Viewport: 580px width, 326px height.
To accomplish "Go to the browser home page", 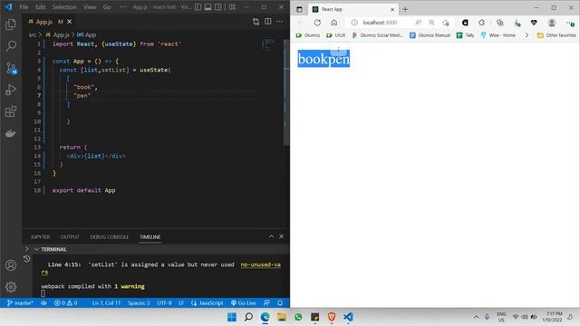I will click(x=334, y=23).
